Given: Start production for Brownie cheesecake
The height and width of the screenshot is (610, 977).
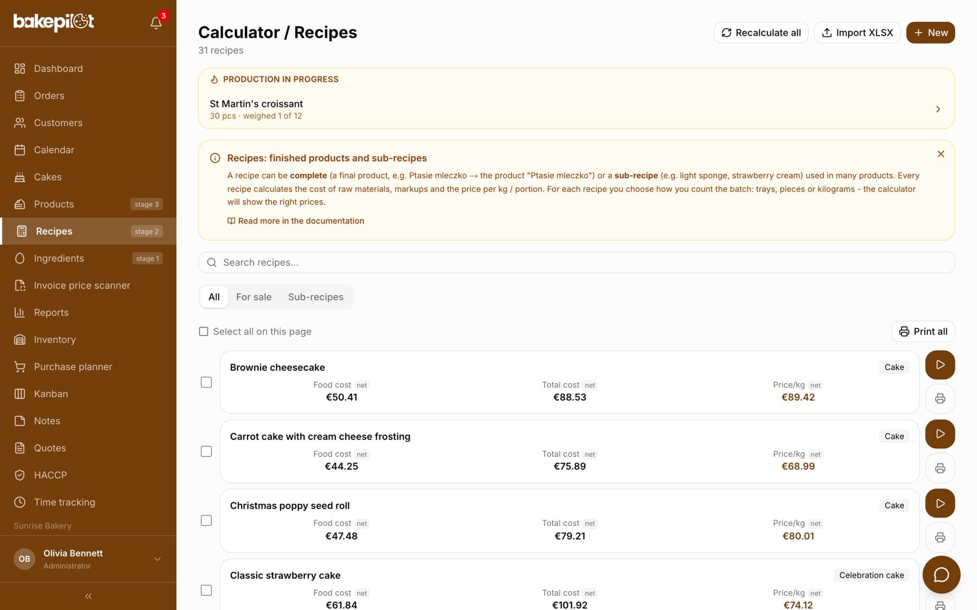Looking at the screenshot, I should (x=940, y=365).
